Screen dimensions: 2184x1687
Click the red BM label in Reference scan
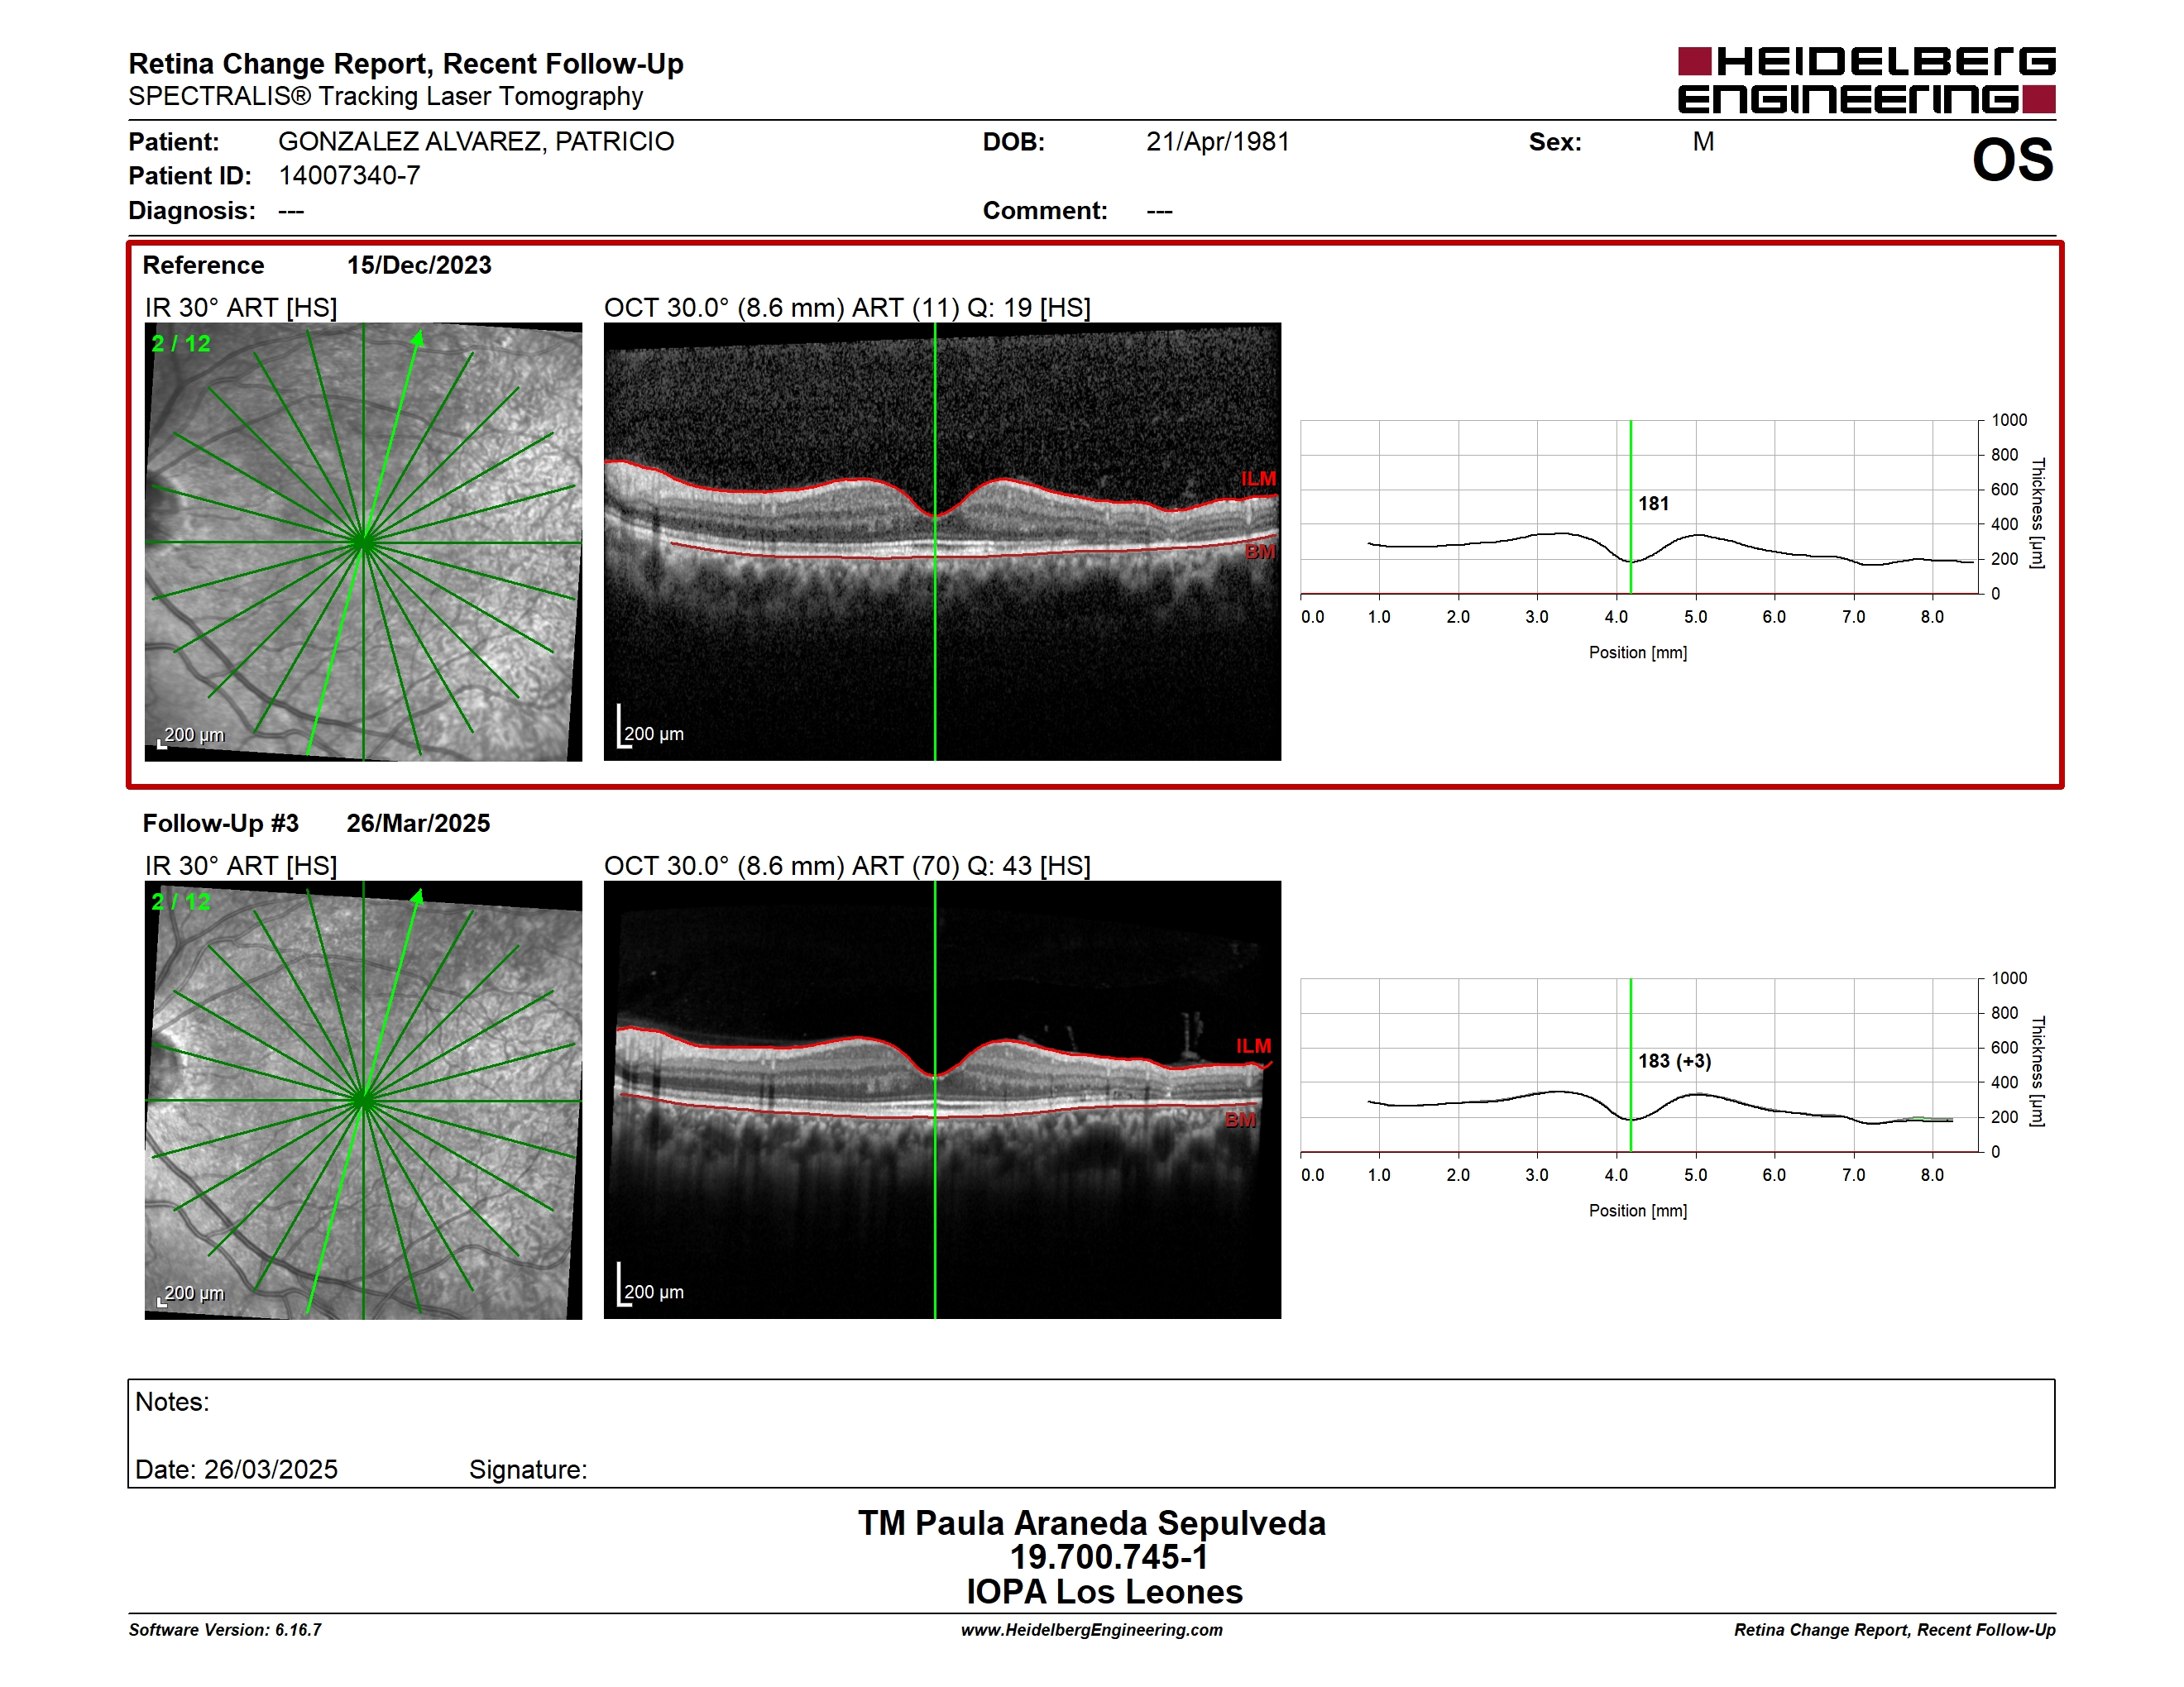[1260, 552]
